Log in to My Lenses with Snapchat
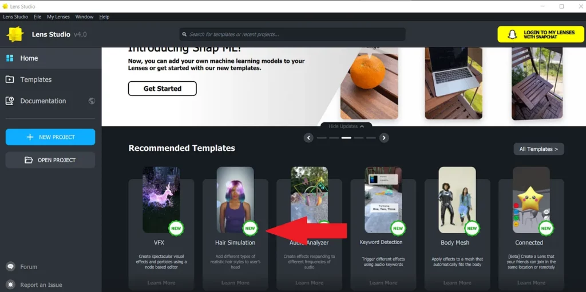586x292 pixels. coord(540,34)
